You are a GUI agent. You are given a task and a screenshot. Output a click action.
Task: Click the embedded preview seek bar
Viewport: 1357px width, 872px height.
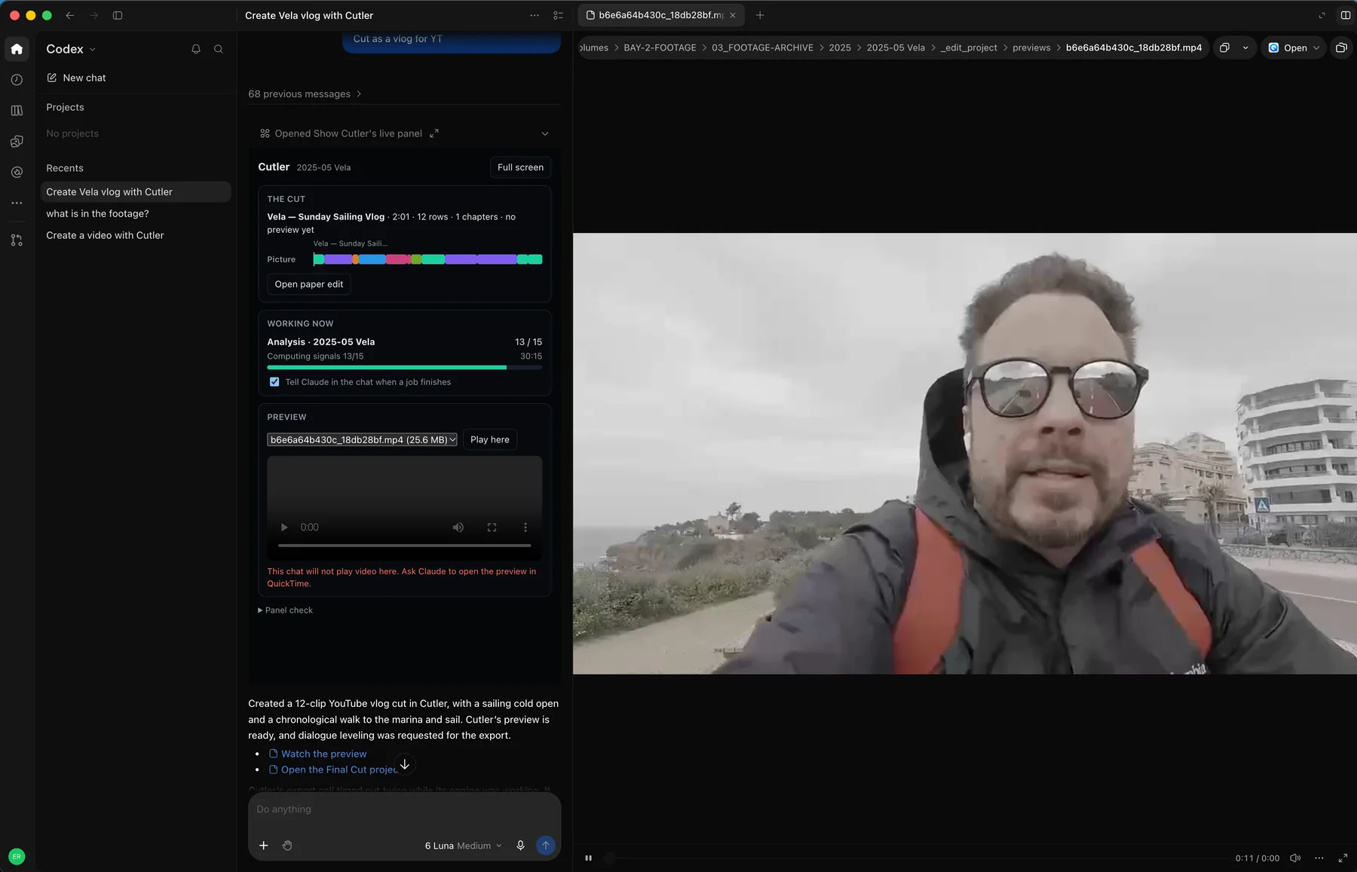click(404, 545)
